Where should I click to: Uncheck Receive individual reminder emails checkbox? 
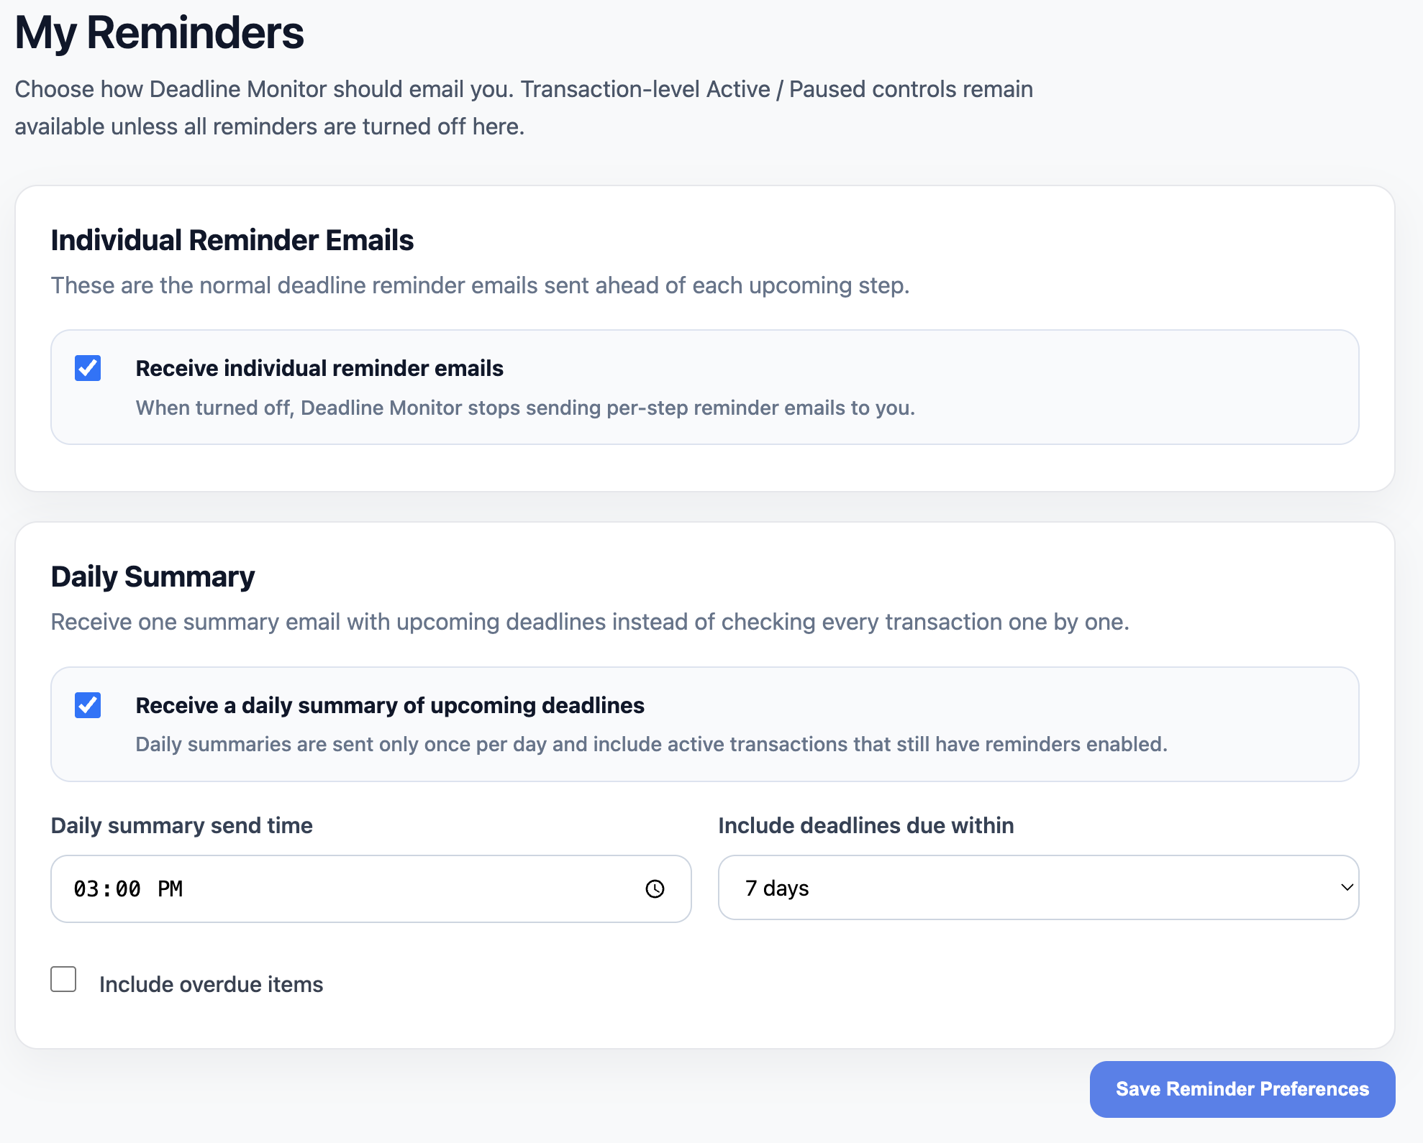[88, 368]
